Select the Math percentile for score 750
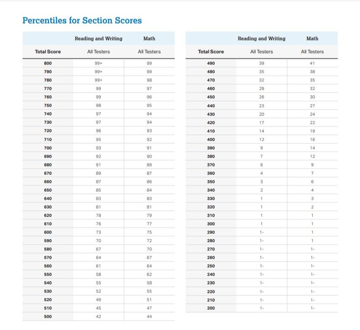Image resolution: width=360 pixels, height=330 pixels. click(149, 105)
